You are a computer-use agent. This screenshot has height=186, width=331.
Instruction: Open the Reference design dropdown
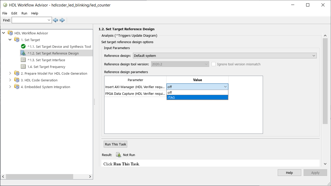click(225, 56)
